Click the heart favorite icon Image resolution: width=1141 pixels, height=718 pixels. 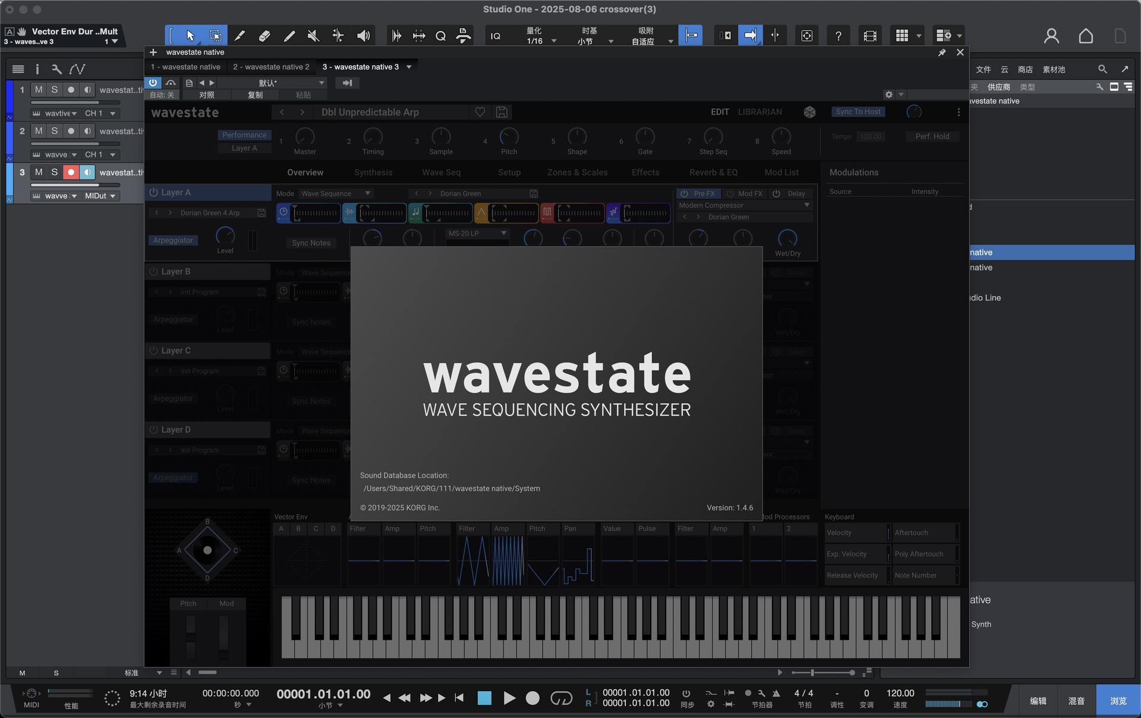pyautogui.click(x=480, y=112)
